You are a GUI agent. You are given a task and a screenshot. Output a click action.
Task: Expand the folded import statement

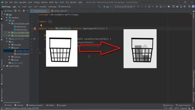50,22
